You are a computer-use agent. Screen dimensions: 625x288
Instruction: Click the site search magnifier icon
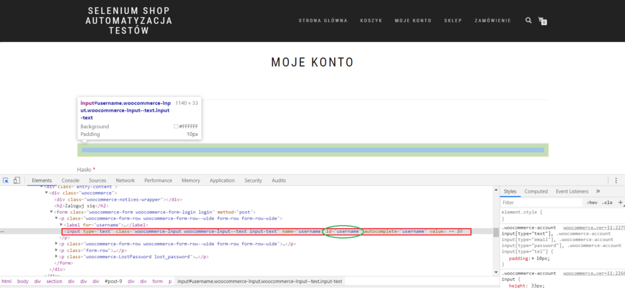click(529, 20)
